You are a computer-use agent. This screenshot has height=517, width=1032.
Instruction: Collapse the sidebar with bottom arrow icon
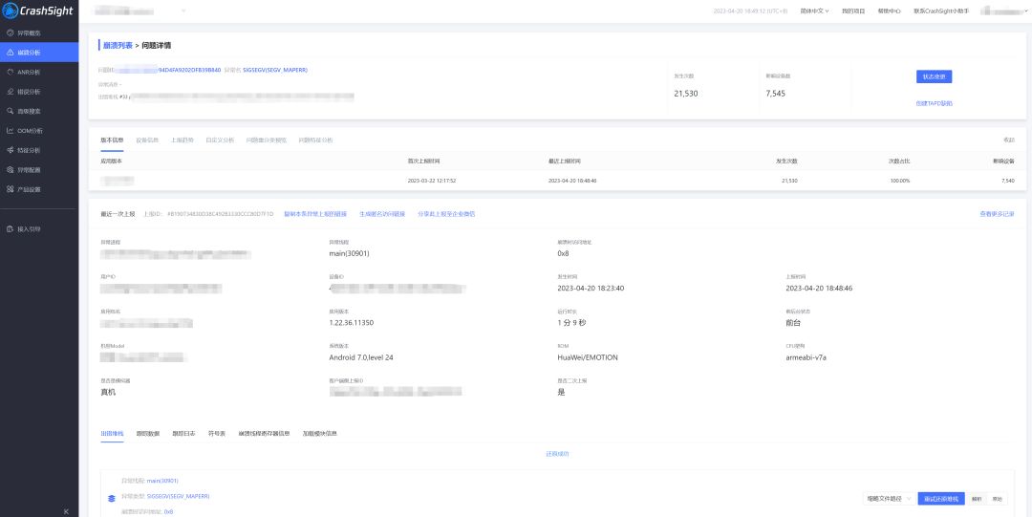(x=66, y=511)
